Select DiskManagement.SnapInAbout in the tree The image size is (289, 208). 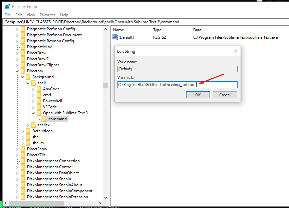point(54,185)
